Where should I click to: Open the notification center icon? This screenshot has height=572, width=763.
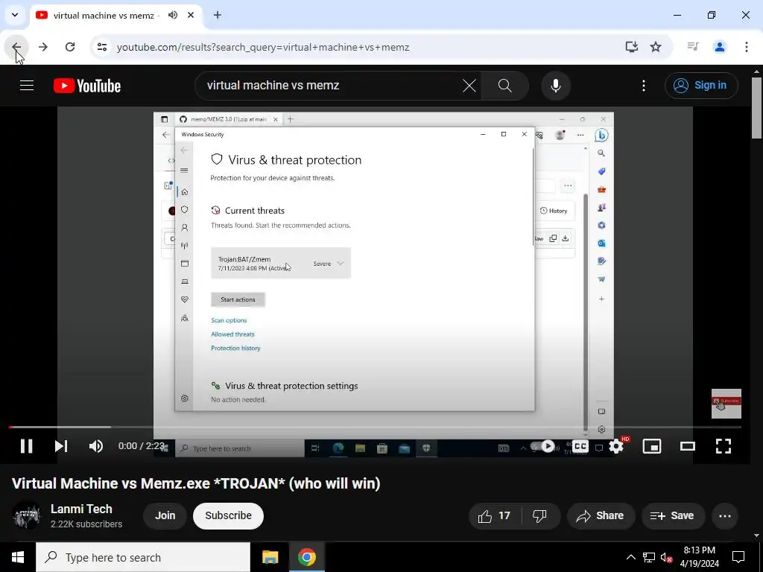(x=738, y=557)
